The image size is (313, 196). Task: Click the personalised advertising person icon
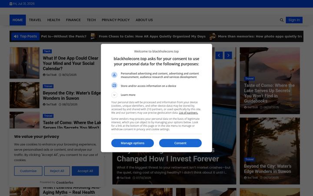click(114, 75)
